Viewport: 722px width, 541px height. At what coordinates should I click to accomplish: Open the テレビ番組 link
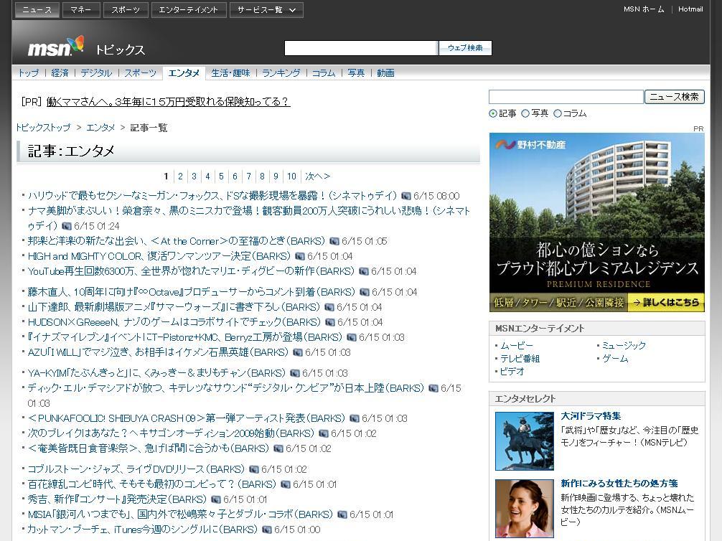[520, 358]
